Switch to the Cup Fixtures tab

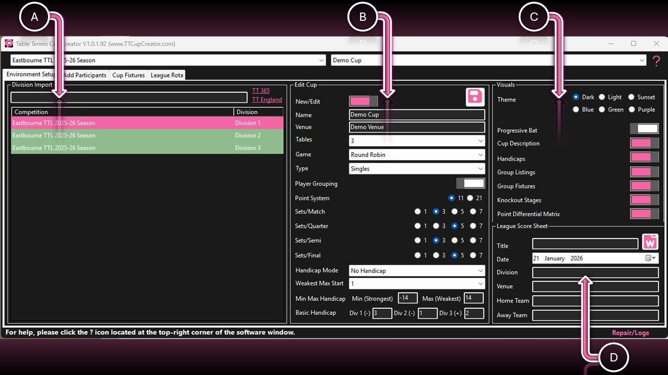[128, 75]
